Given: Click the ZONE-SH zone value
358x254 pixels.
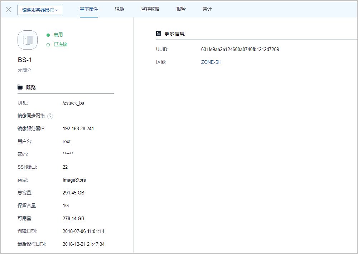Looking at the screenshot, I should [x=211, y=62].
